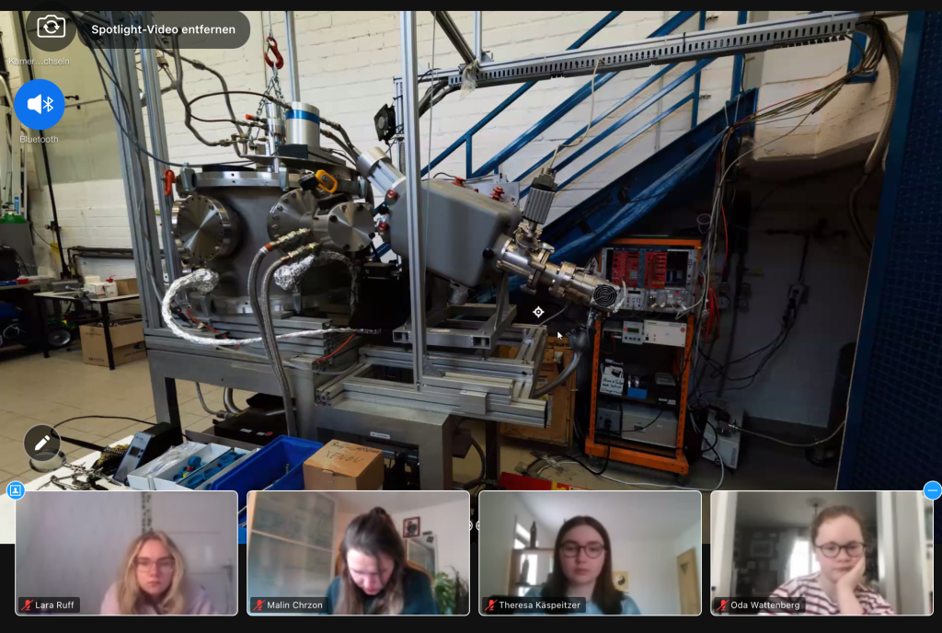Click muted mic icon next to Theresa Käspeitzer
The image size is (942, 633).
click(x=490, y=605)
